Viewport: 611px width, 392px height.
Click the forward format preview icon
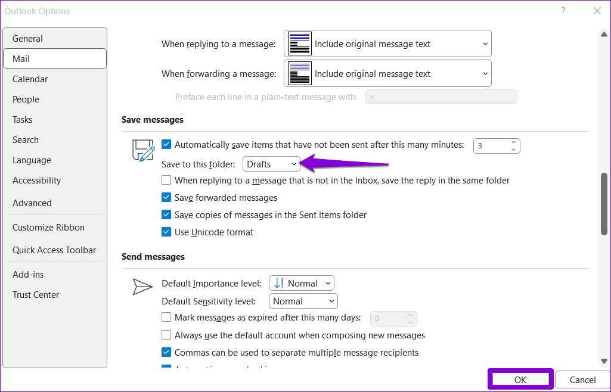tap(300, 73)
